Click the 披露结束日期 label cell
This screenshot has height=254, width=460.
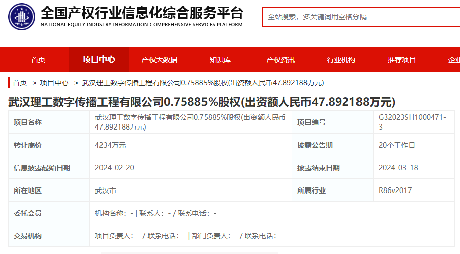pos(333,168)
